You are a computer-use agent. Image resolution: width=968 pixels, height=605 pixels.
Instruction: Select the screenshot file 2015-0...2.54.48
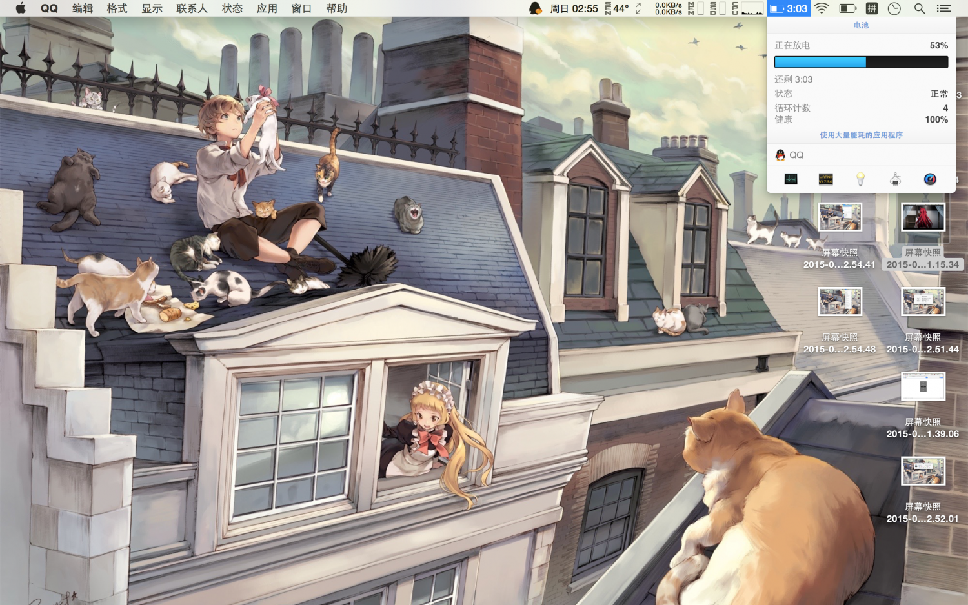(840, 321)
